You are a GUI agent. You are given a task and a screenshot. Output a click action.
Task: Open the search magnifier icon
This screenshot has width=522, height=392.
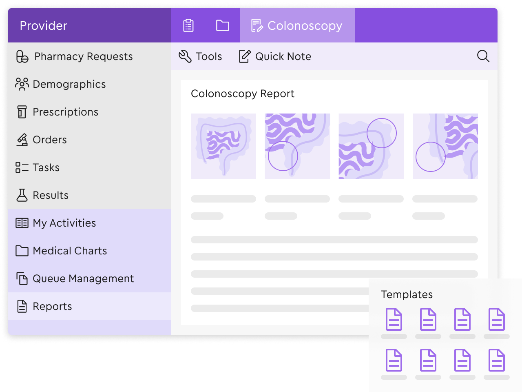(483, 56)
